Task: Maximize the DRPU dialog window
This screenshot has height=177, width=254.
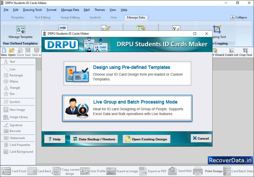Action: click(195, 34)
